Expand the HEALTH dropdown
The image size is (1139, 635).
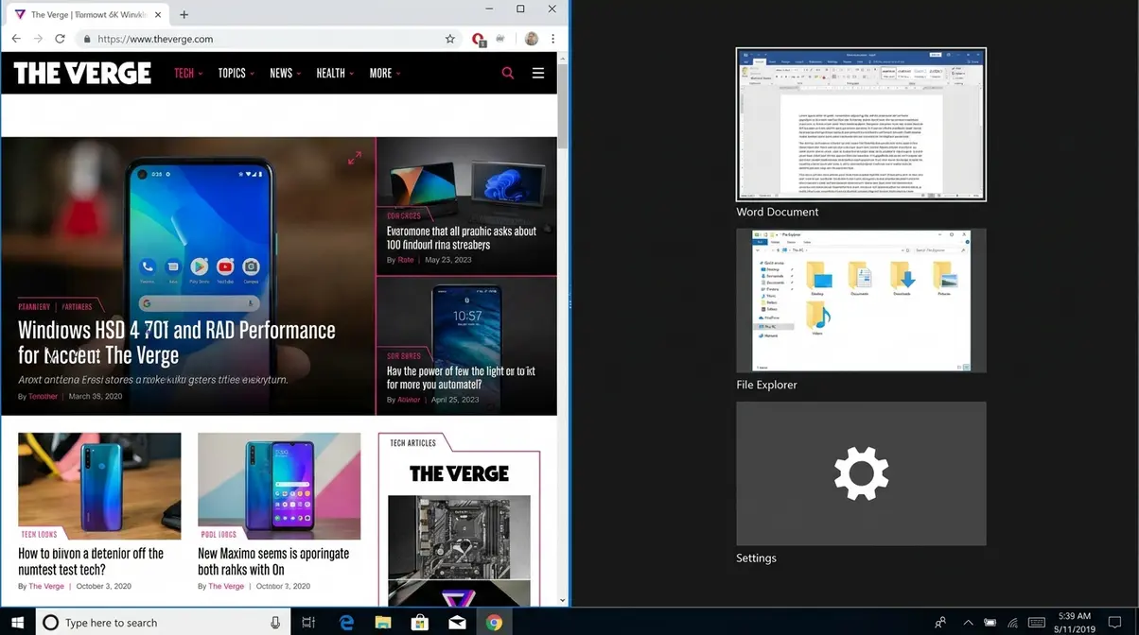(335, 73)
